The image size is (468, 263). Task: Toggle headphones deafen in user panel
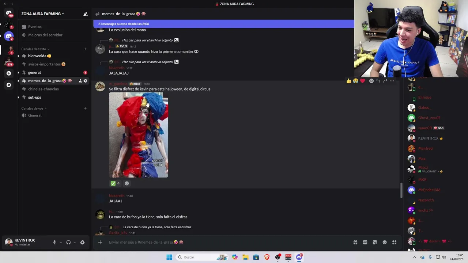pos(68,242)
